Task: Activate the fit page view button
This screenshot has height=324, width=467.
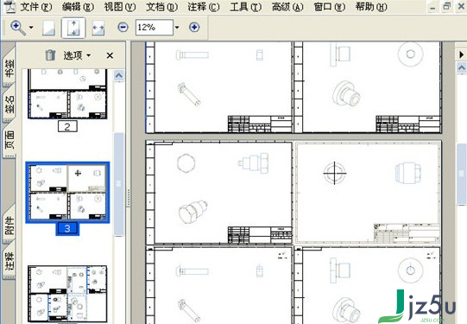Action: (x=73, y=28)
